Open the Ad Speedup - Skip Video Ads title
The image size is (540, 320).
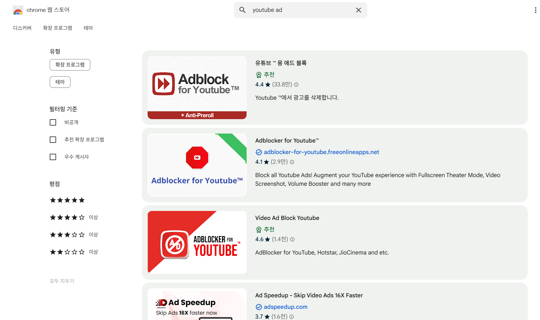(x=309, y=295)
